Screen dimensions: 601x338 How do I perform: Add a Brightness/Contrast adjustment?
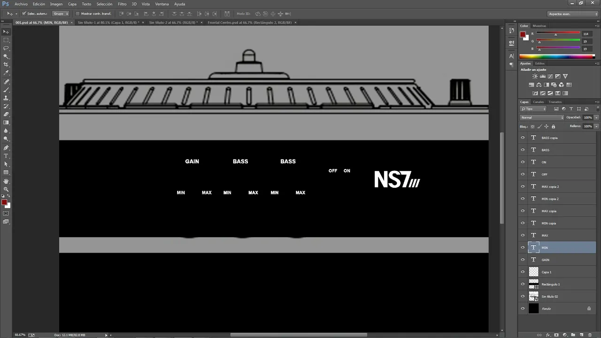pos(535,76)
